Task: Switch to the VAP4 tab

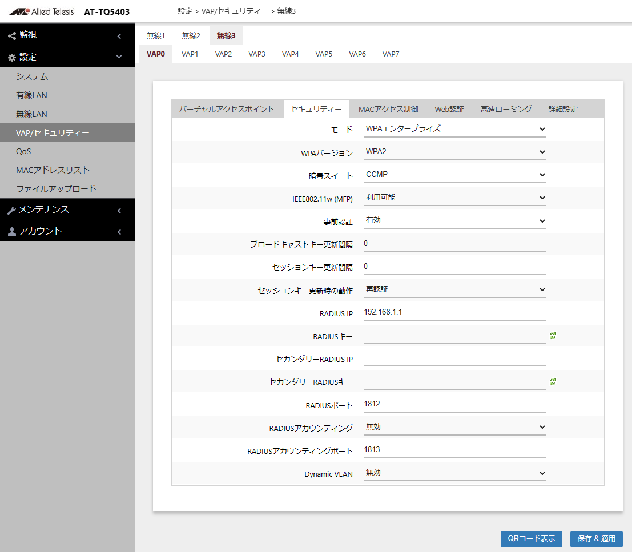Action: [x=290, y=54]
